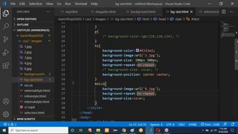Open Windows Start menu
This screenshot has width=238, height=134.
tap(4, 130)
